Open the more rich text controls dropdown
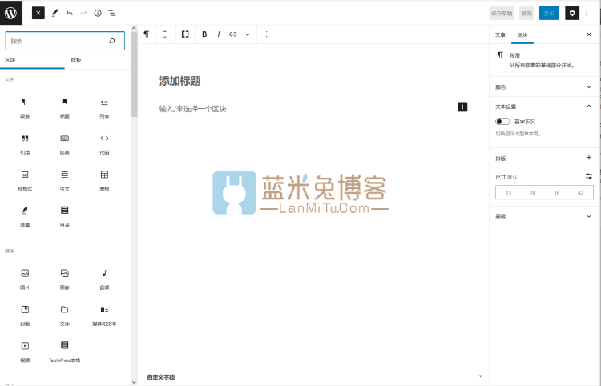601x386 pixels. click(x=248, y=34)
